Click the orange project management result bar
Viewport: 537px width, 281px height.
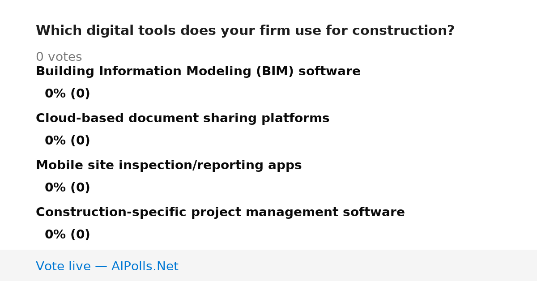pos(36,235)
